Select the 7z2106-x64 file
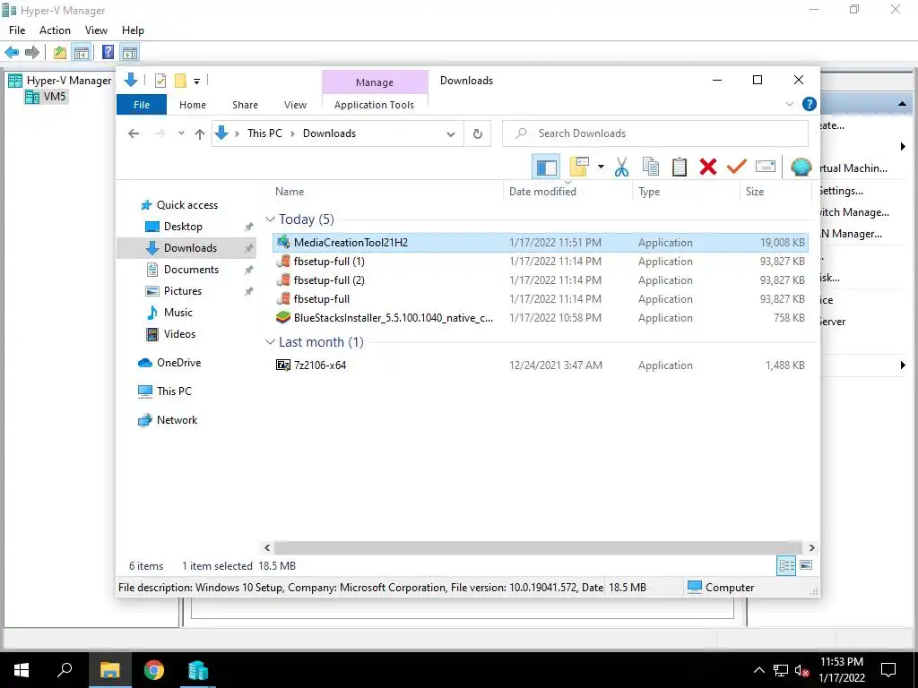The height and width of the screenshot is (688, 918). coord(539,365)
